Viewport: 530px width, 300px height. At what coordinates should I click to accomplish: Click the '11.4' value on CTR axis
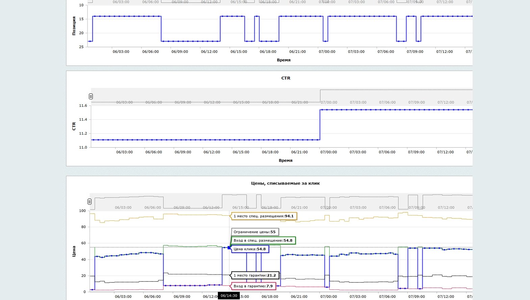click(83, 119)
